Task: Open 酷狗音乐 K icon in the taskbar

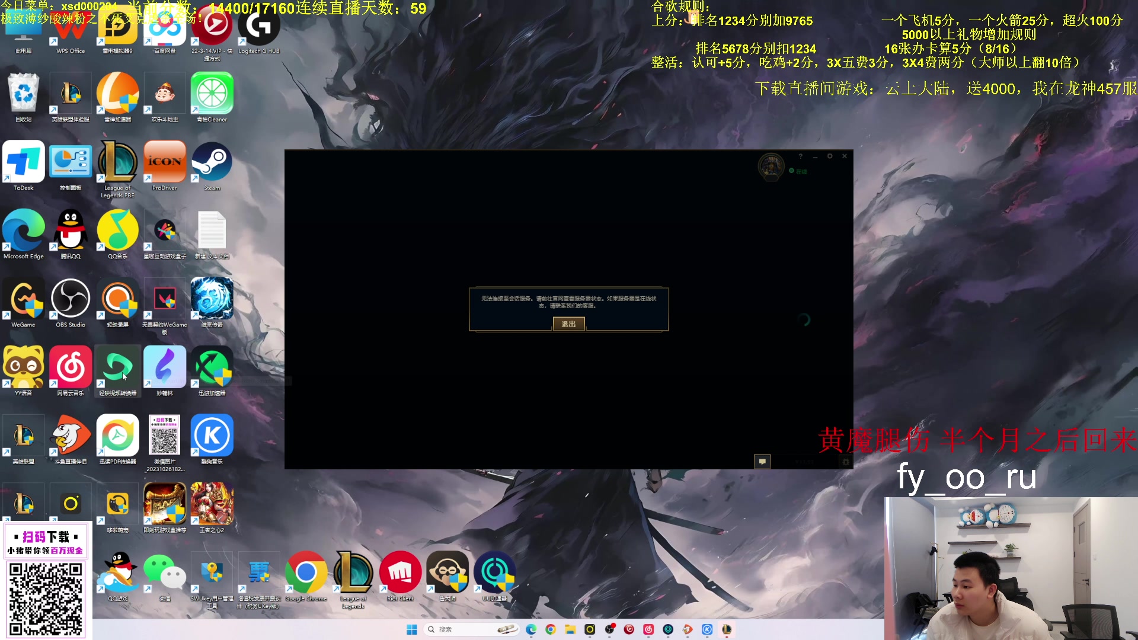Action: coord(707,629)
